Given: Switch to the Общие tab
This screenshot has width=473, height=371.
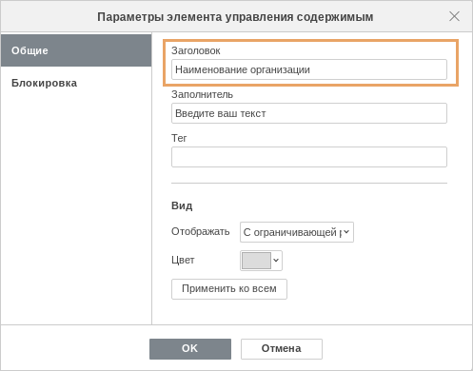Looking at the screenshot, I should [76, 50].
